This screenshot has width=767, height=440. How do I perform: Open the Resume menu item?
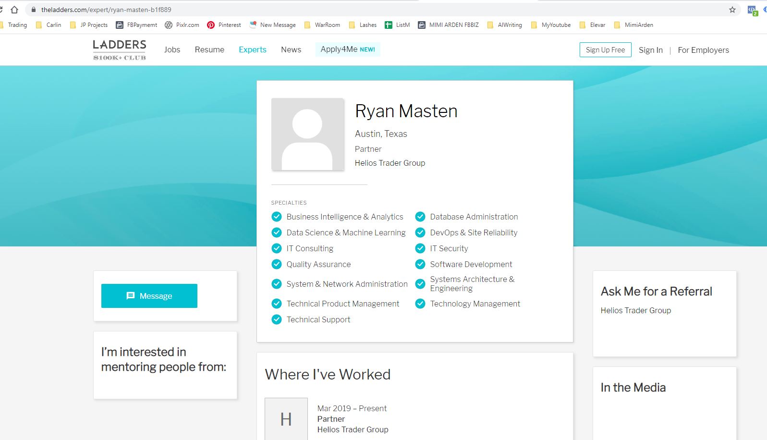209,49
